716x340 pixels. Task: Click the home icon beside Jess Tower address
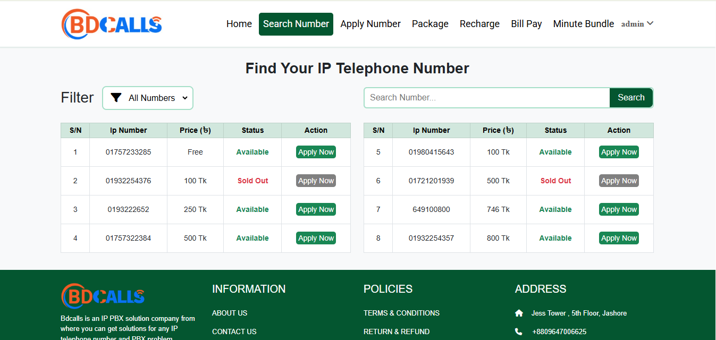519,313
